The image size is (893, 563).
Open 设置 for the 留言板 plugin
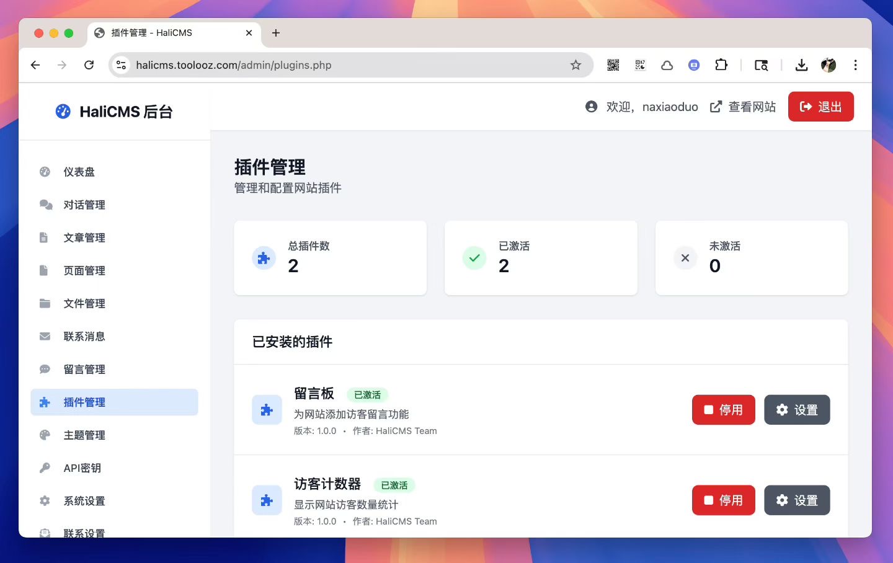[x=797, y=410]
